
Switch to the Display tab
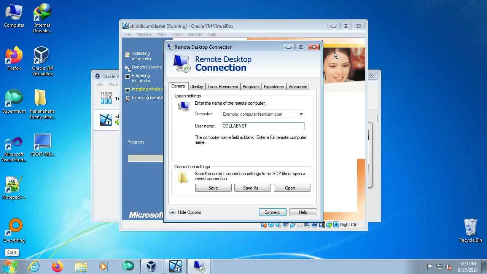tap(196, 87)
